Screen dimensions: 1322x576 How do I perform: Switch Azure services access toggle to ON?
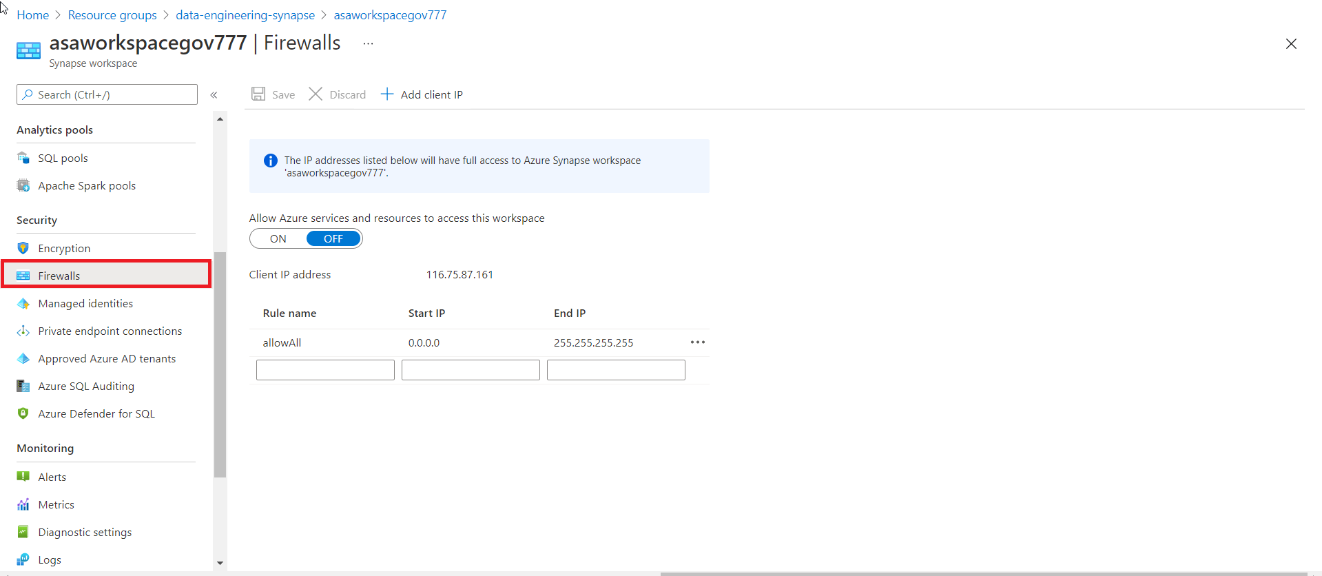[x=278, y=238]
